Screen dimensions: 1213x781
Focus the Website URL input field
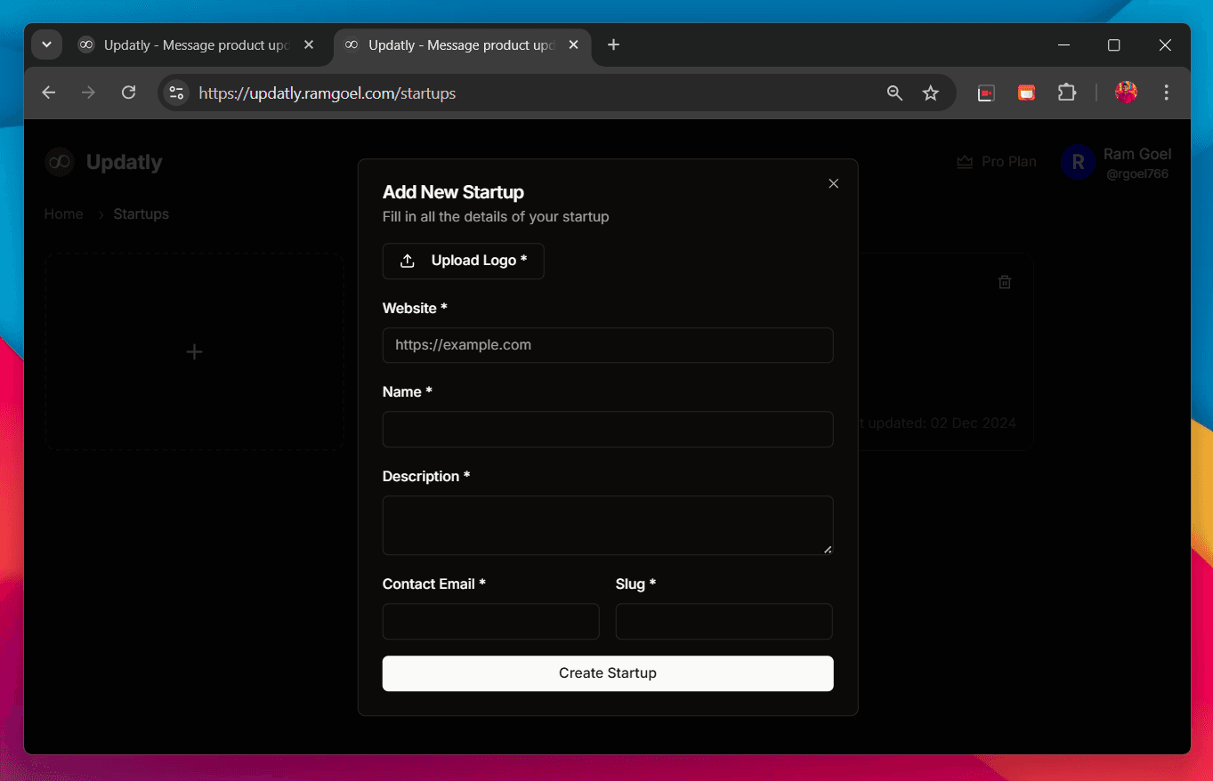(x=608, y=345)
